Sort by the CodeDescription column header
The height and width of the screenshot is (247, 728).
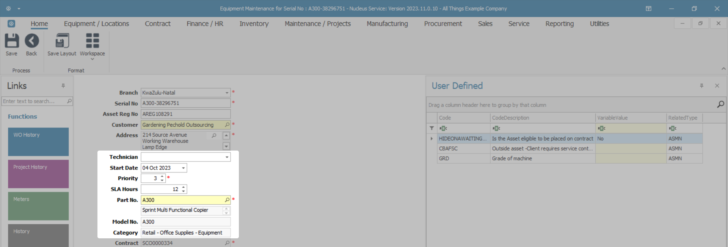pos(543,118)
